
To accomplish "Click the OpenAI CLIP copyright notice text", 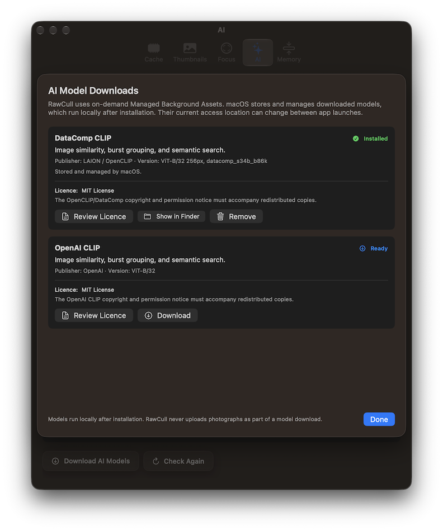I will point(174,300).
